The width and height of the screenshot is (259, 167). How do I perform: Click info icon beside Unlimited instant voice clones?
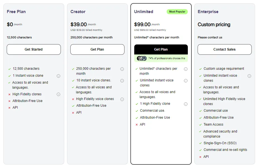tap(186, 81)
